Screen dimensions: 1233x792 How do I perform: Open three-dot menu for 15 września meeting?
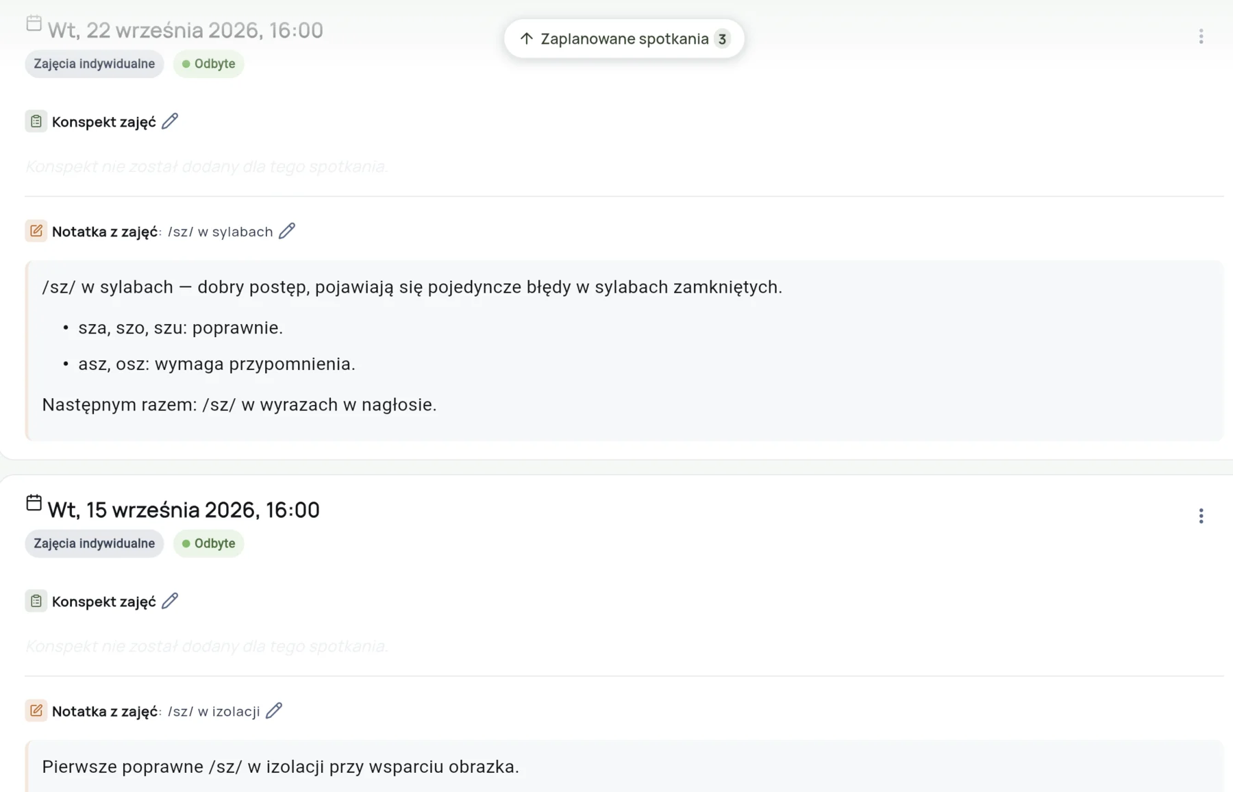pos(1201,516)
